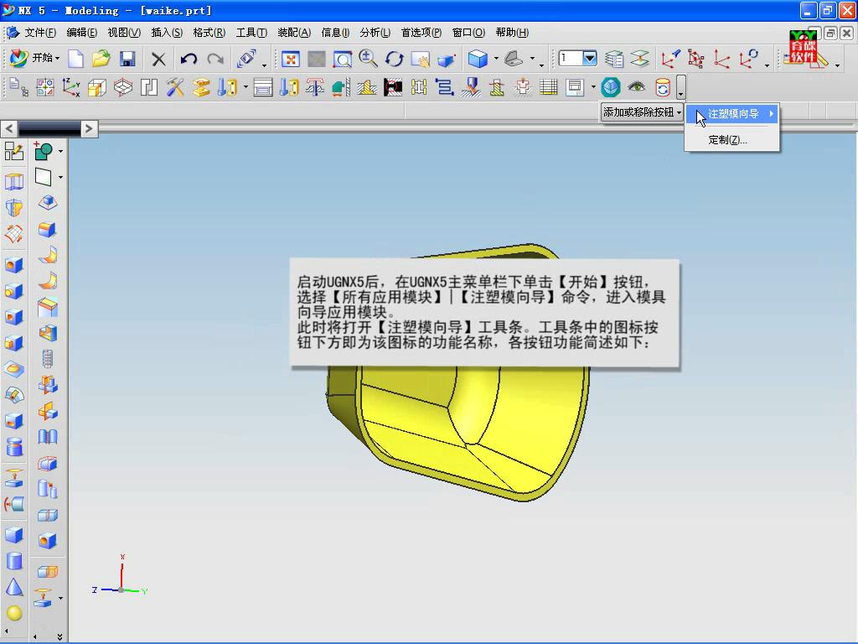Viewport: 858px width, 644px height.
Task: Start a Sketch with the sketch icon
Action: 13,151
